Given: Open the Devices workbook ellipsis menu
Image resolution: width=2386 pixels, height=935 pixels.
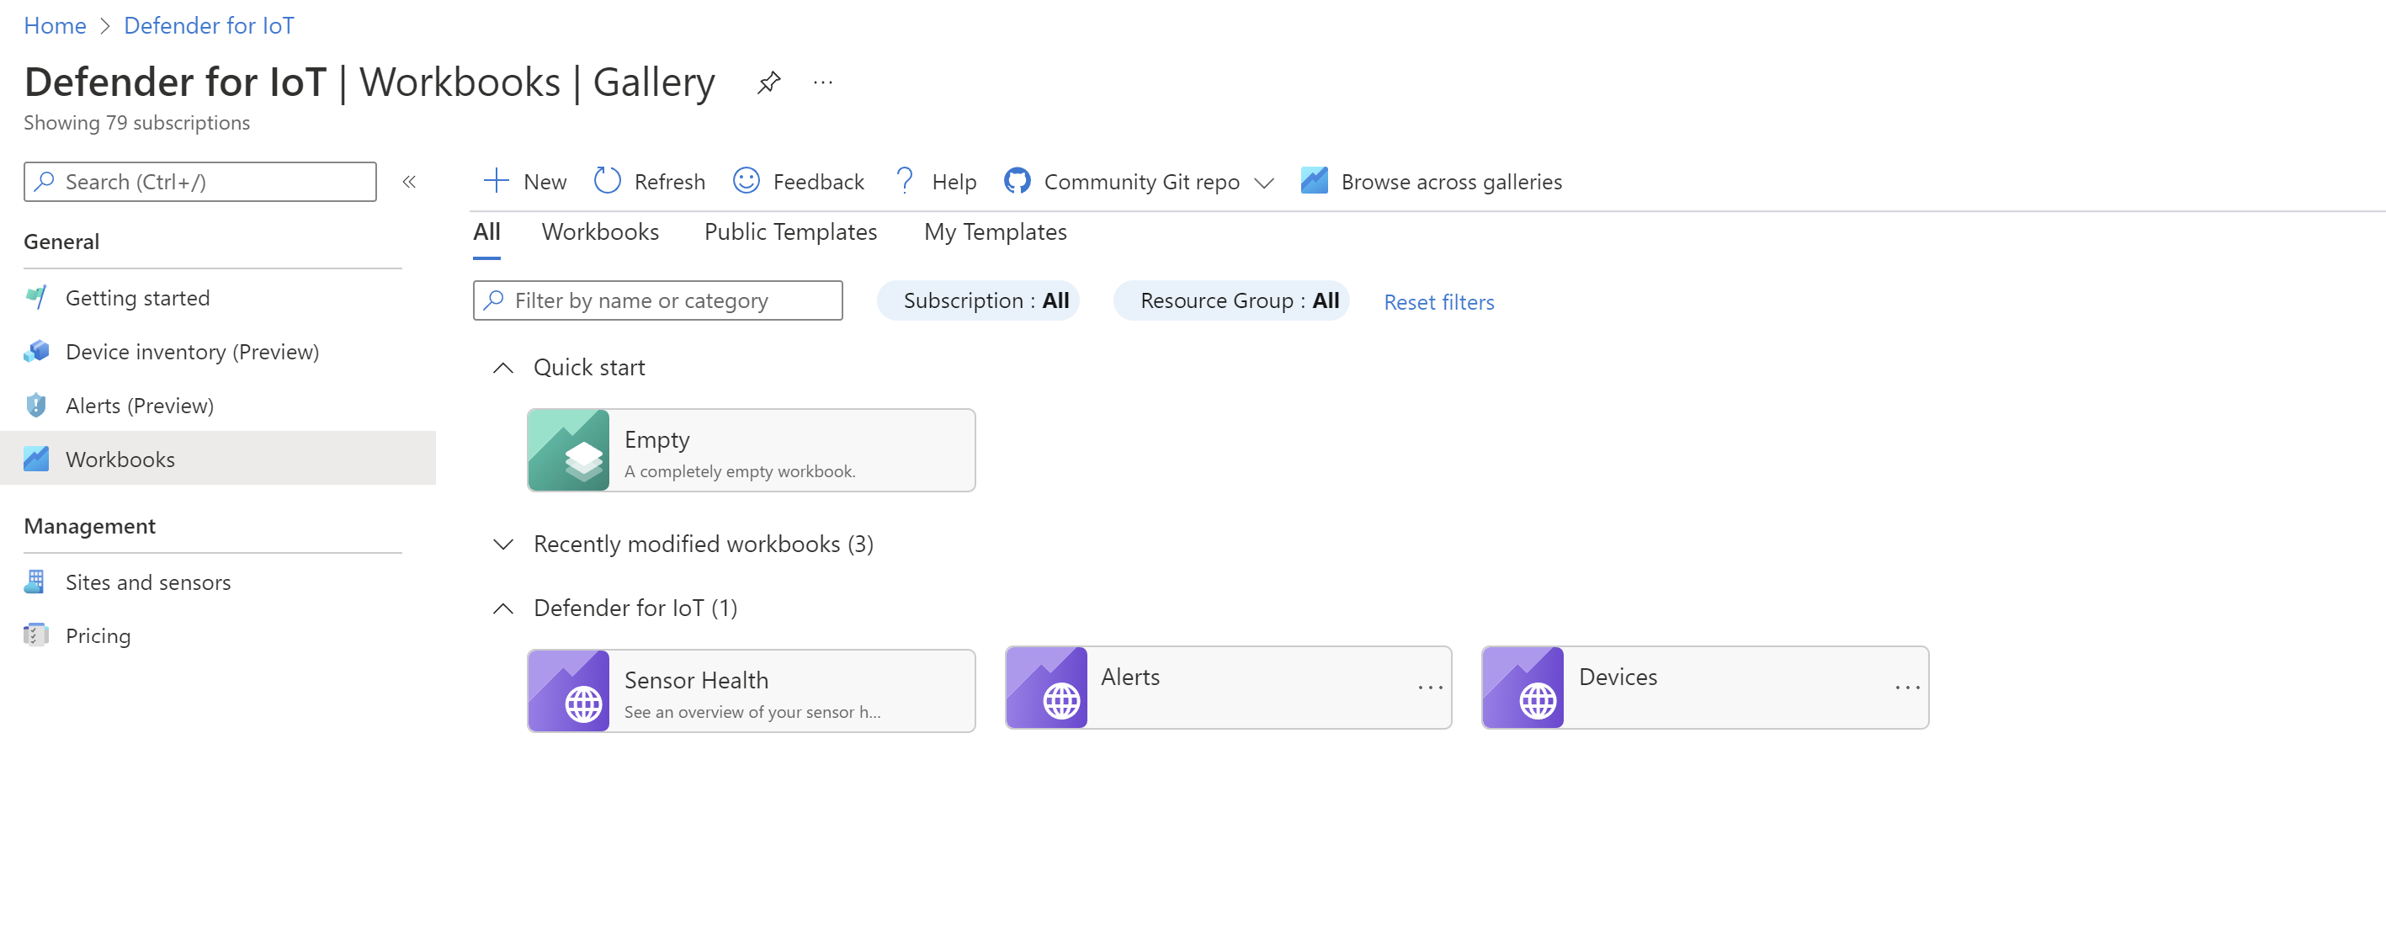Looking at the screenshot, I should (x=1906, y=687).
